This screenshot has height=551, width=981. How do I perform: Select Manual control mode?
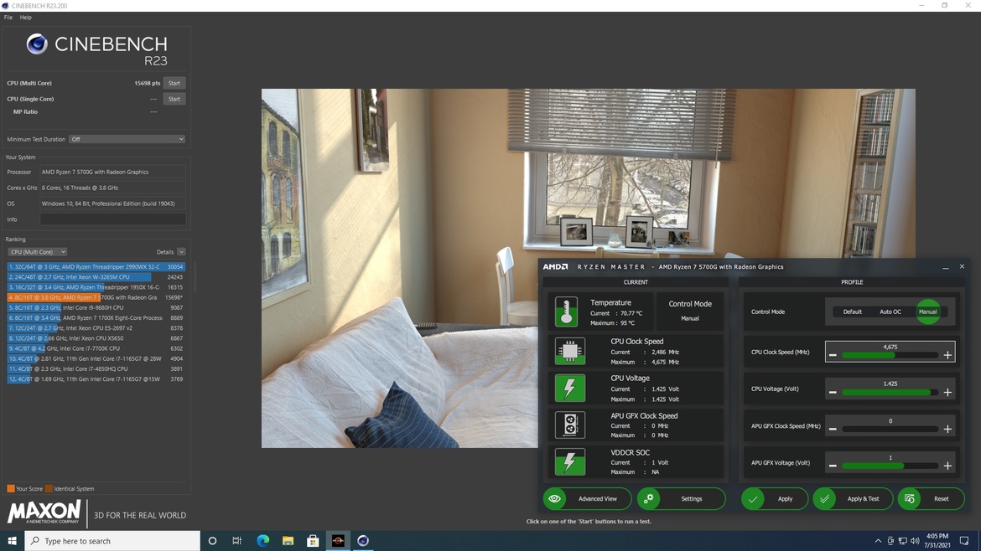[927, 312]
